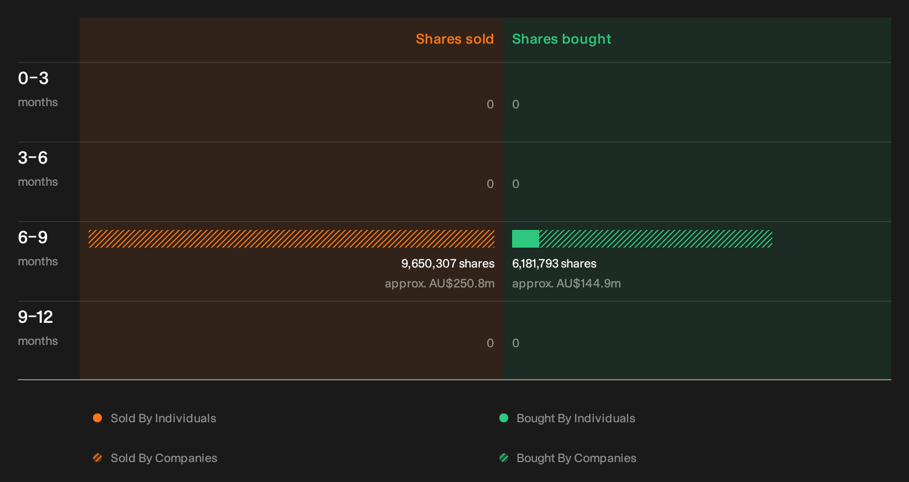Click the shares sold zero in 0–3 months row
The image size is (909, 482).
pos(490,104)
